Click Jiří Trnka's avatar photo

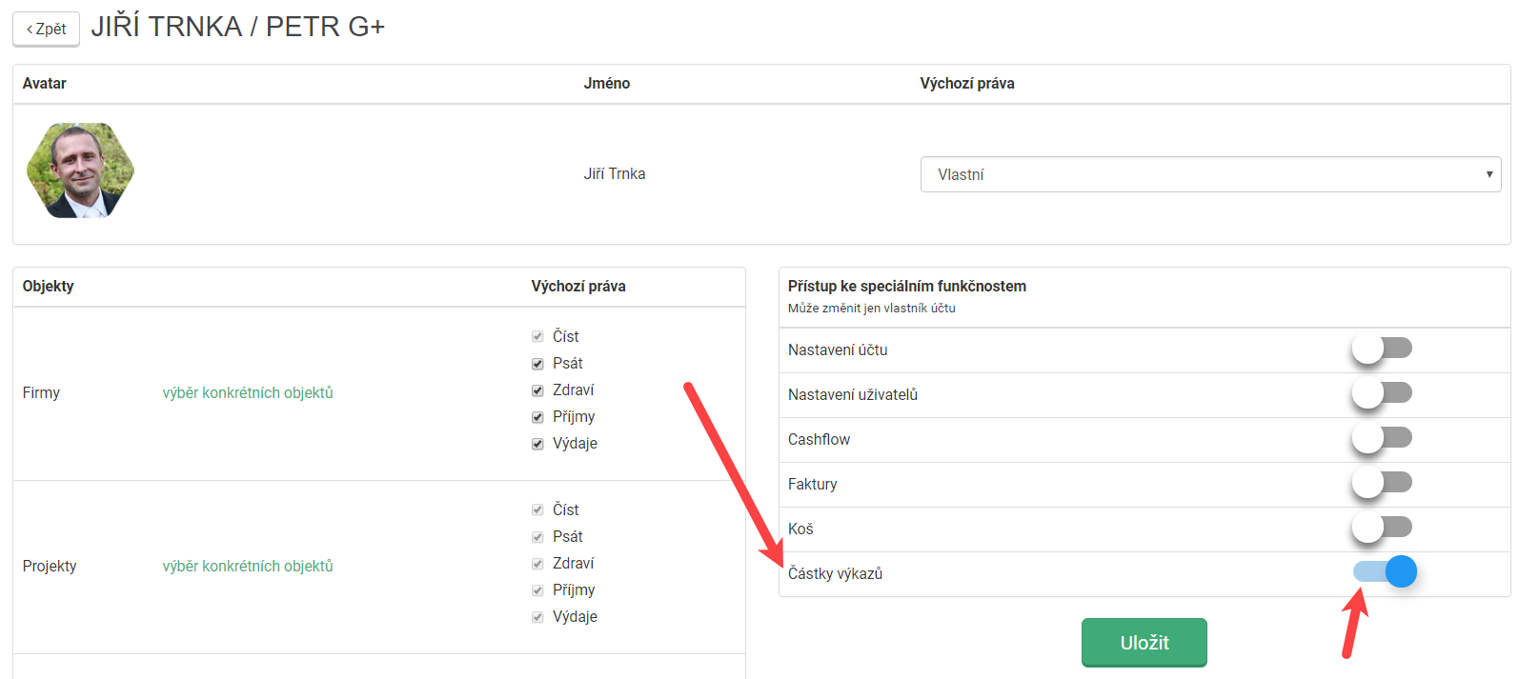click(x=80, y=170)
